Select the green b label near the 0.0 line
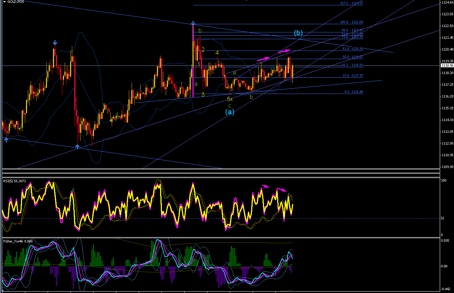Screen dimensions: 454x293 pos(251,97)
